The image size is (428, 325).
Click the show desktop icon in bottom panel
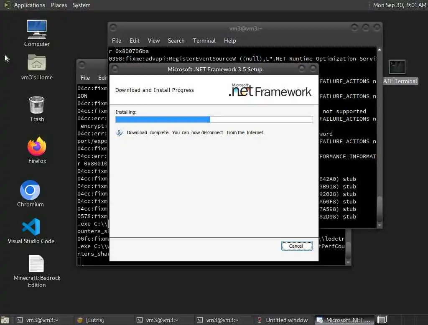(x=5, y=320)
